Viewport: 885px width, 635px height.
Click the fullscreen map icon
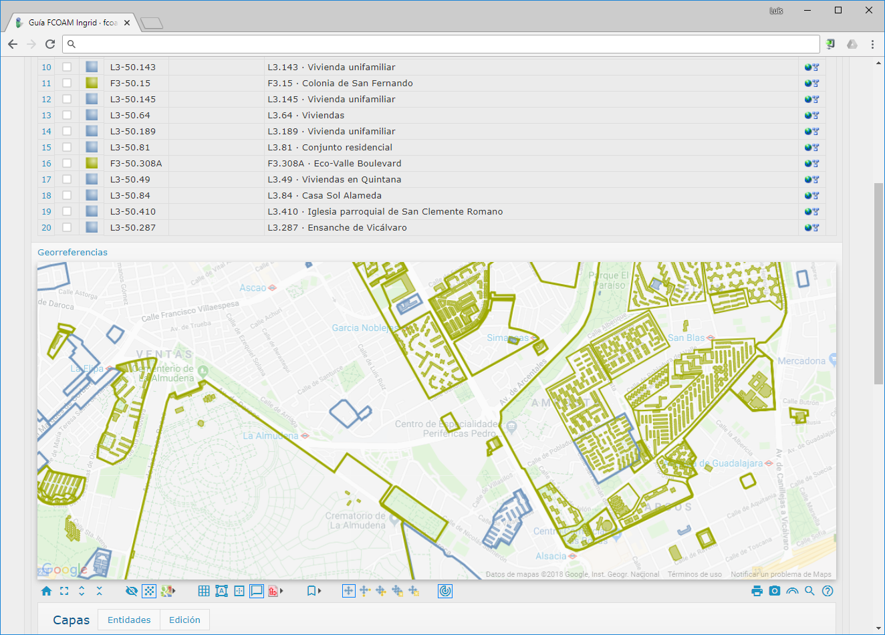tap(64, 591)
